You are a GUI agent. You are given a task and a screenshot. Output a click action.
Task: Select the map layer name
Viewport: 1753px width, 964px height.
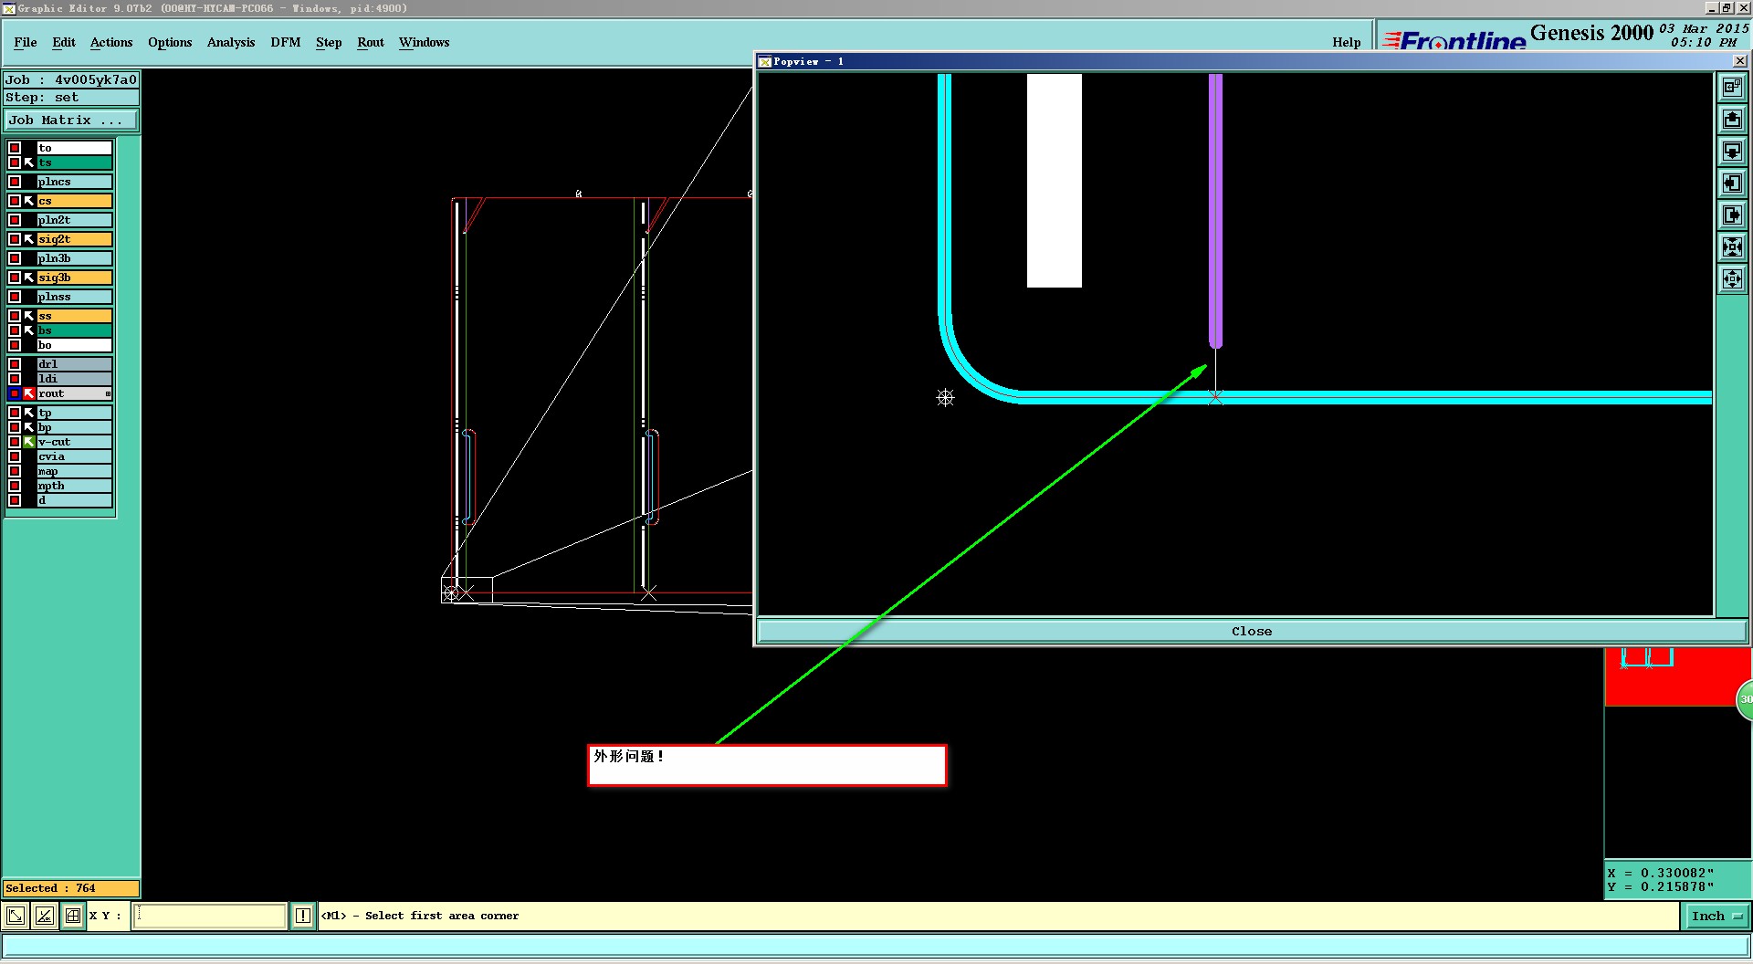pyautogui.click(x=74, y=471)
